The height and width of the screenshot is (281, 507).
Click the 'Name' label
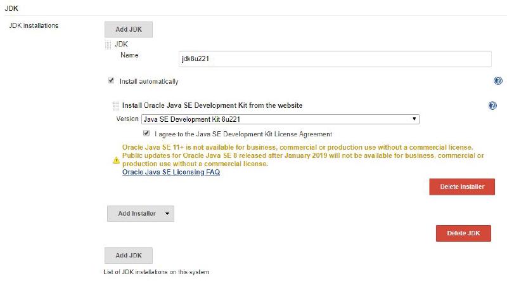(129, 55)
